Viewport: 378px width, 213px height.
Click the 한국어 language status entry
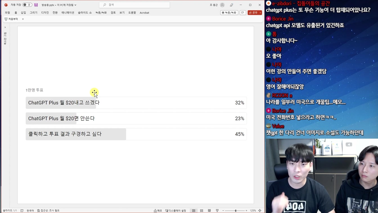pos(30,210)
